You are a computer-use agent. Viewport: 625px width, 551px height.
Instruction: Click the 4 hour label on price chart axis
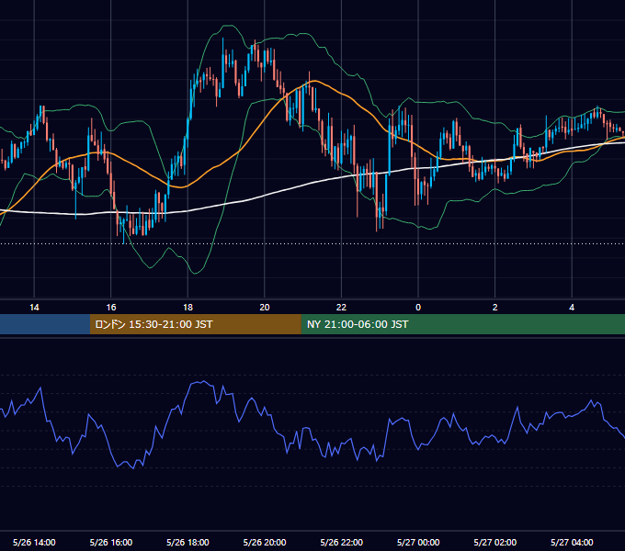pyautogui.click(x=572, y=308)
